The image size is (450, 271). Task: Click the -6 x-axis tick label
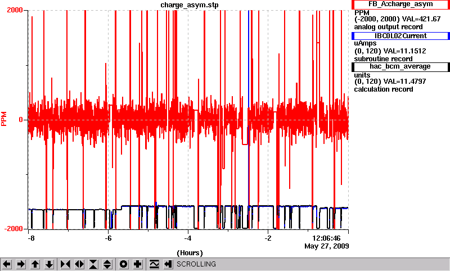[x=107, y=238]
